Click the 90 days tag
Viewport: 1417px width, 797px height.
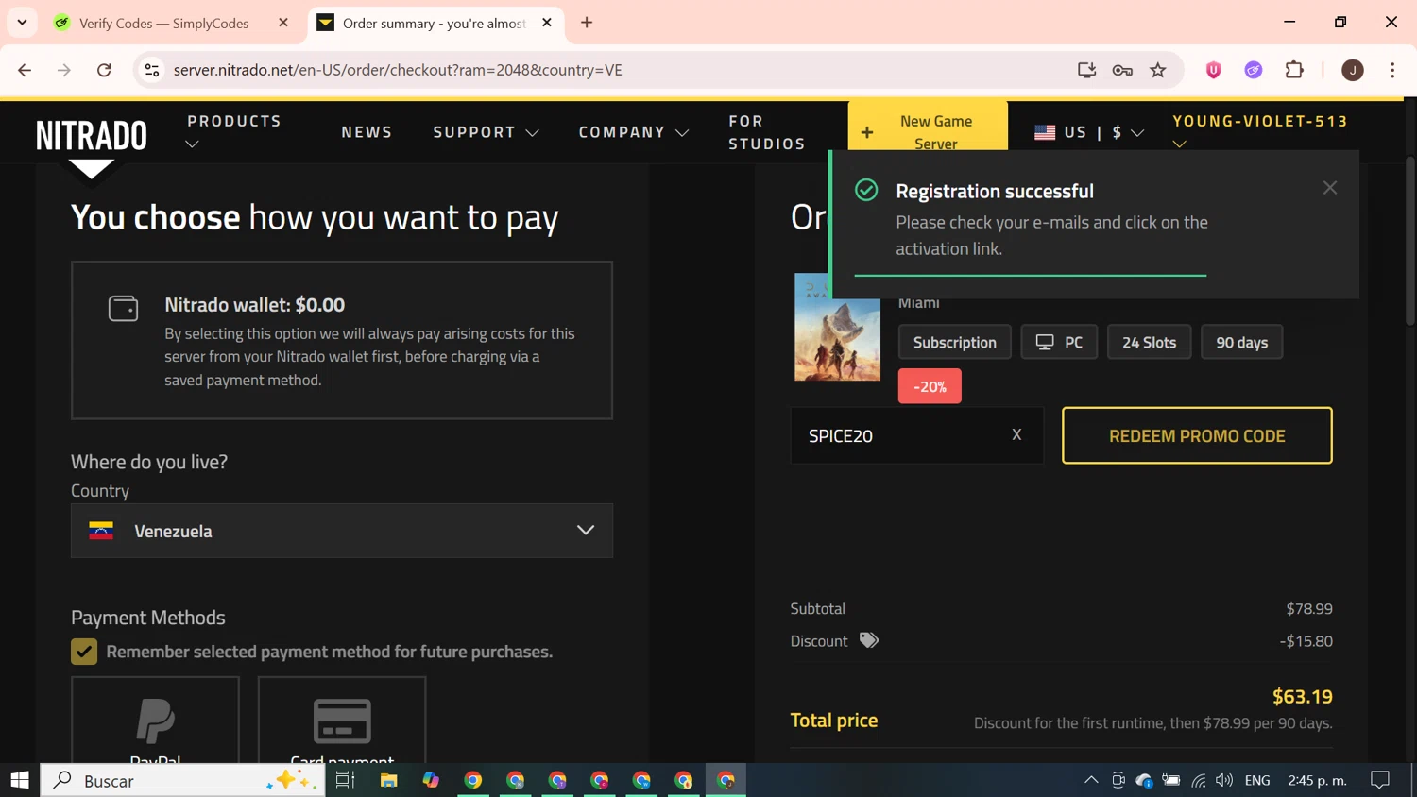[1242, 342]
